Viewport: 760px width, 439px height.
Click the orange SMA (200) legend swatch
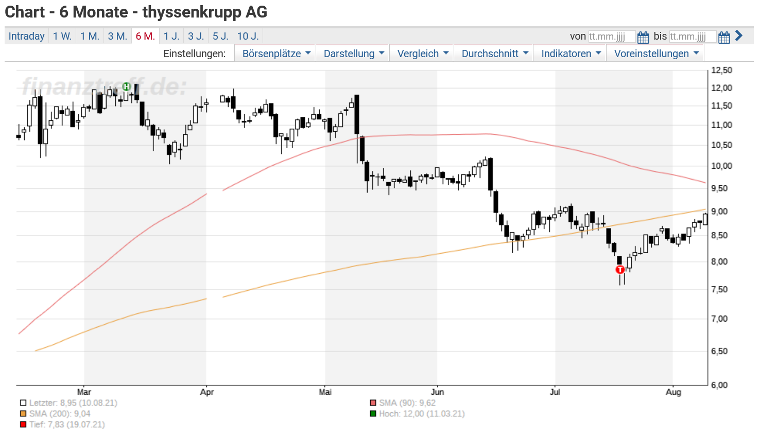coord(23,414)
